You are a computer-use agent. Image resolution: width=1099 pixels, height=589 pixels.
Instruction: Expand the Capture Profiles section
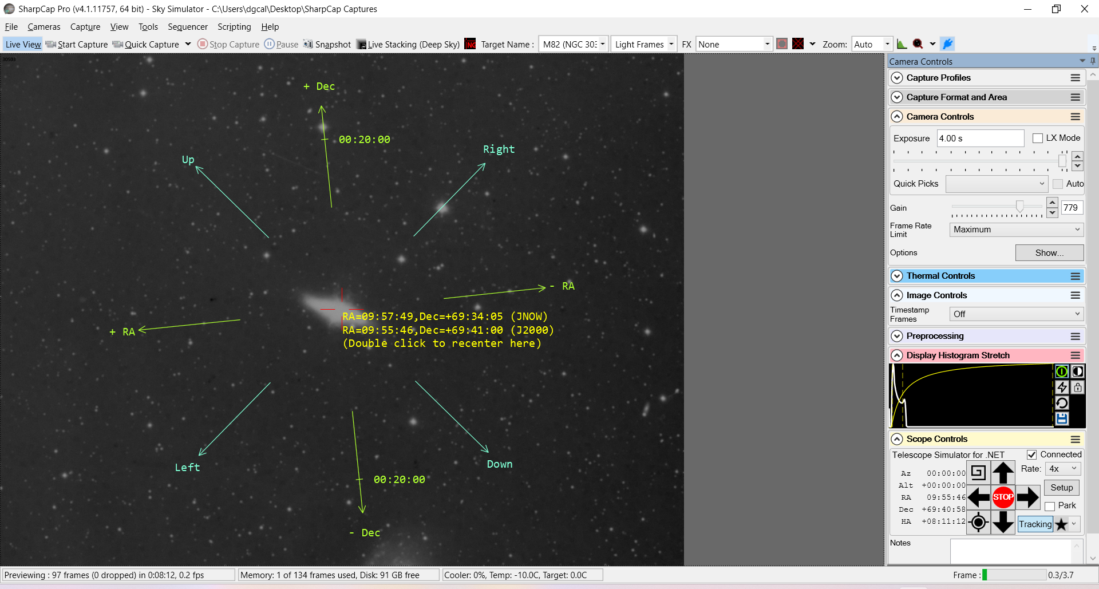pos(897,78)
